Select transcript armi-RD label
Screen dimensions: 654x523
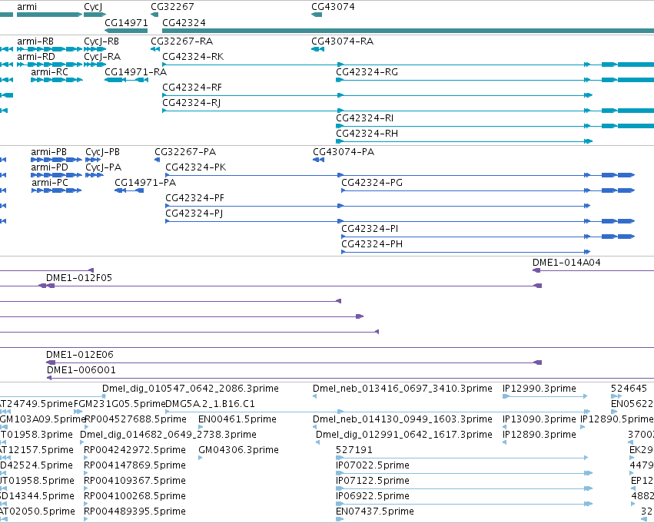tap(36, 57)
